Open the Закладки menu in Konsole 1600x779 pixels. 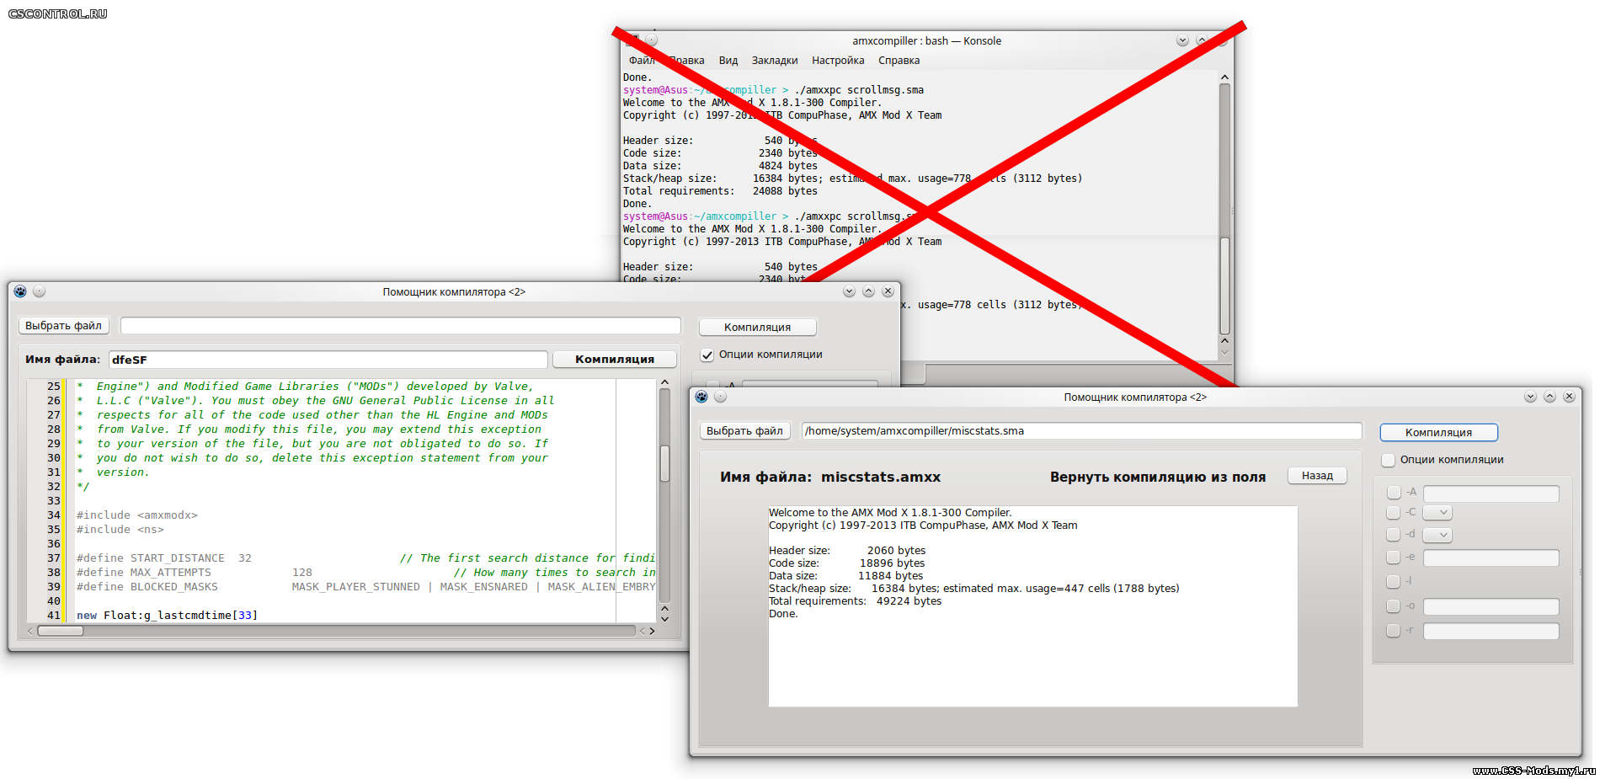(775, 61)
